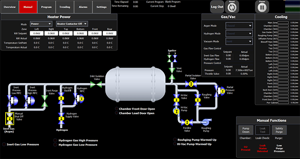Viewport: 300px width, 159px height.
Task: Toggle the Inlet Isolation Valve
Action: (96, 84)
